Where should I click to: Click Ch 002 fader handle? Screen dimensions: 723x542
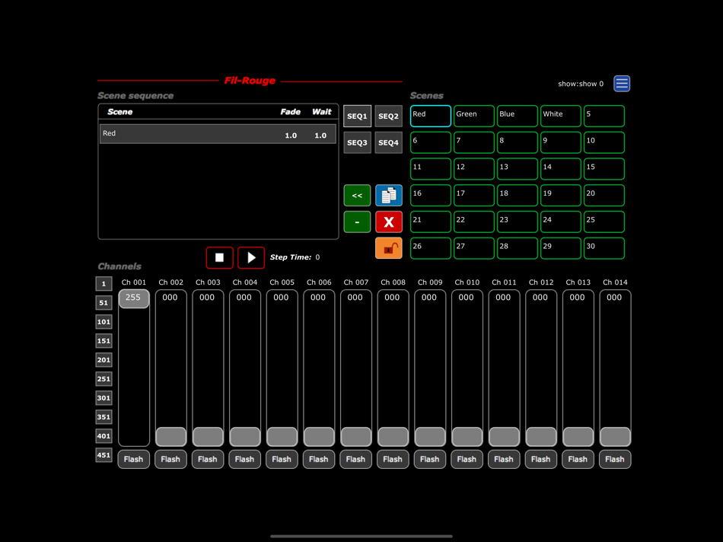[x=170, y=436]
